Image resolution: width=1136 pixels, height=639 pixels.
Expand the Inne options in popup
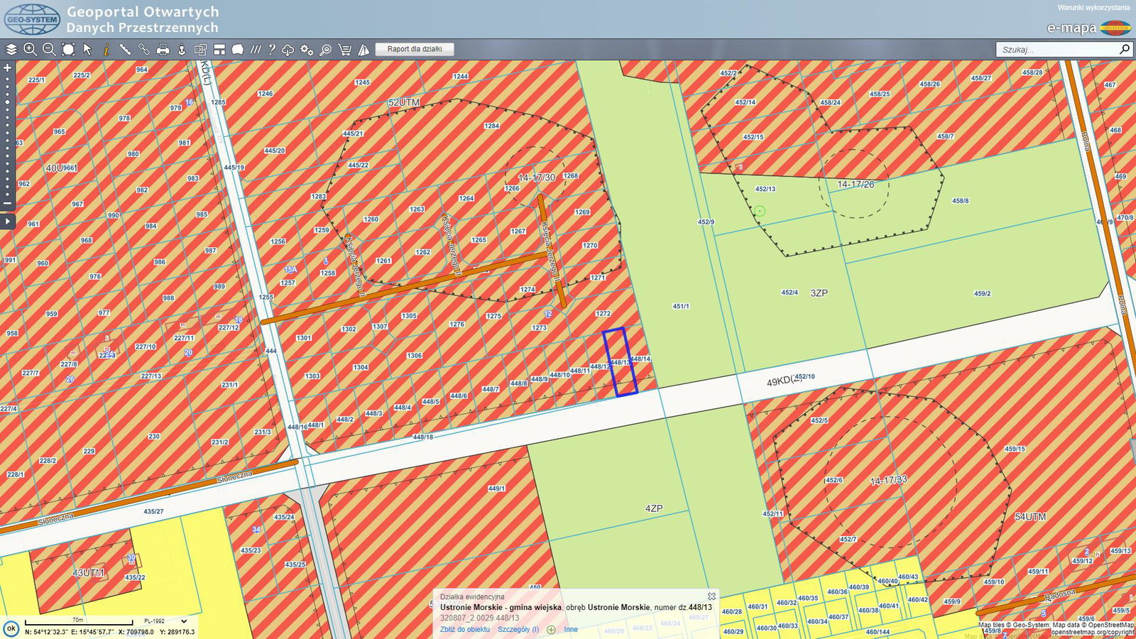pos(570,629)
